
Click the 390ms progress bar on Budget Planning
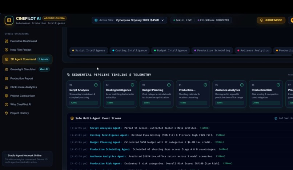point(156,103)
